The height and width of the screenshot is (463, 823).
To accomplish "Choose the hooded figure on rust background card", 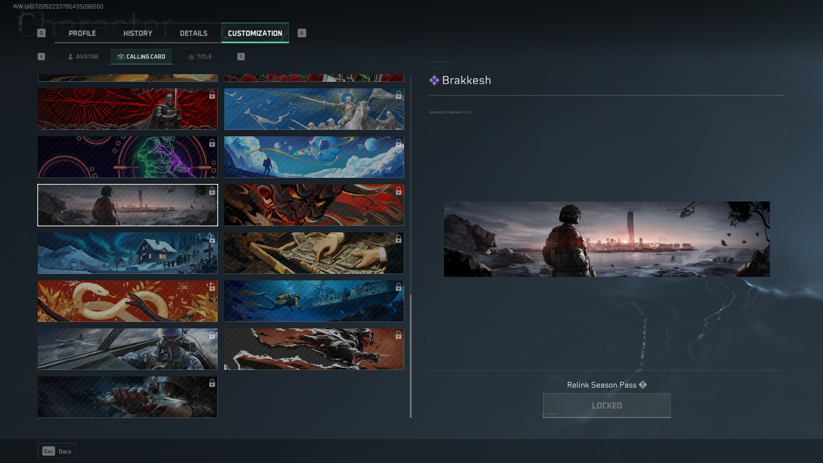I will tap(314, 349).
